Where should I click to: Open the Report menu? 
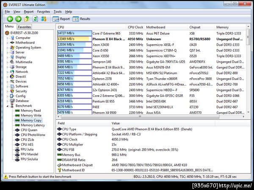(x=29, y=12)
